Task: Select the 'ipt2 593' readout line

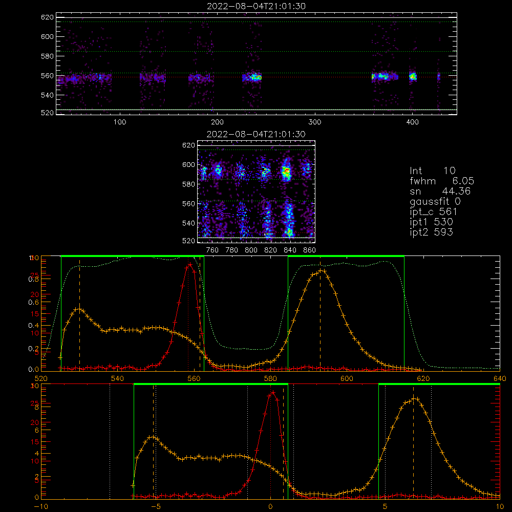Action: point(431,232)
